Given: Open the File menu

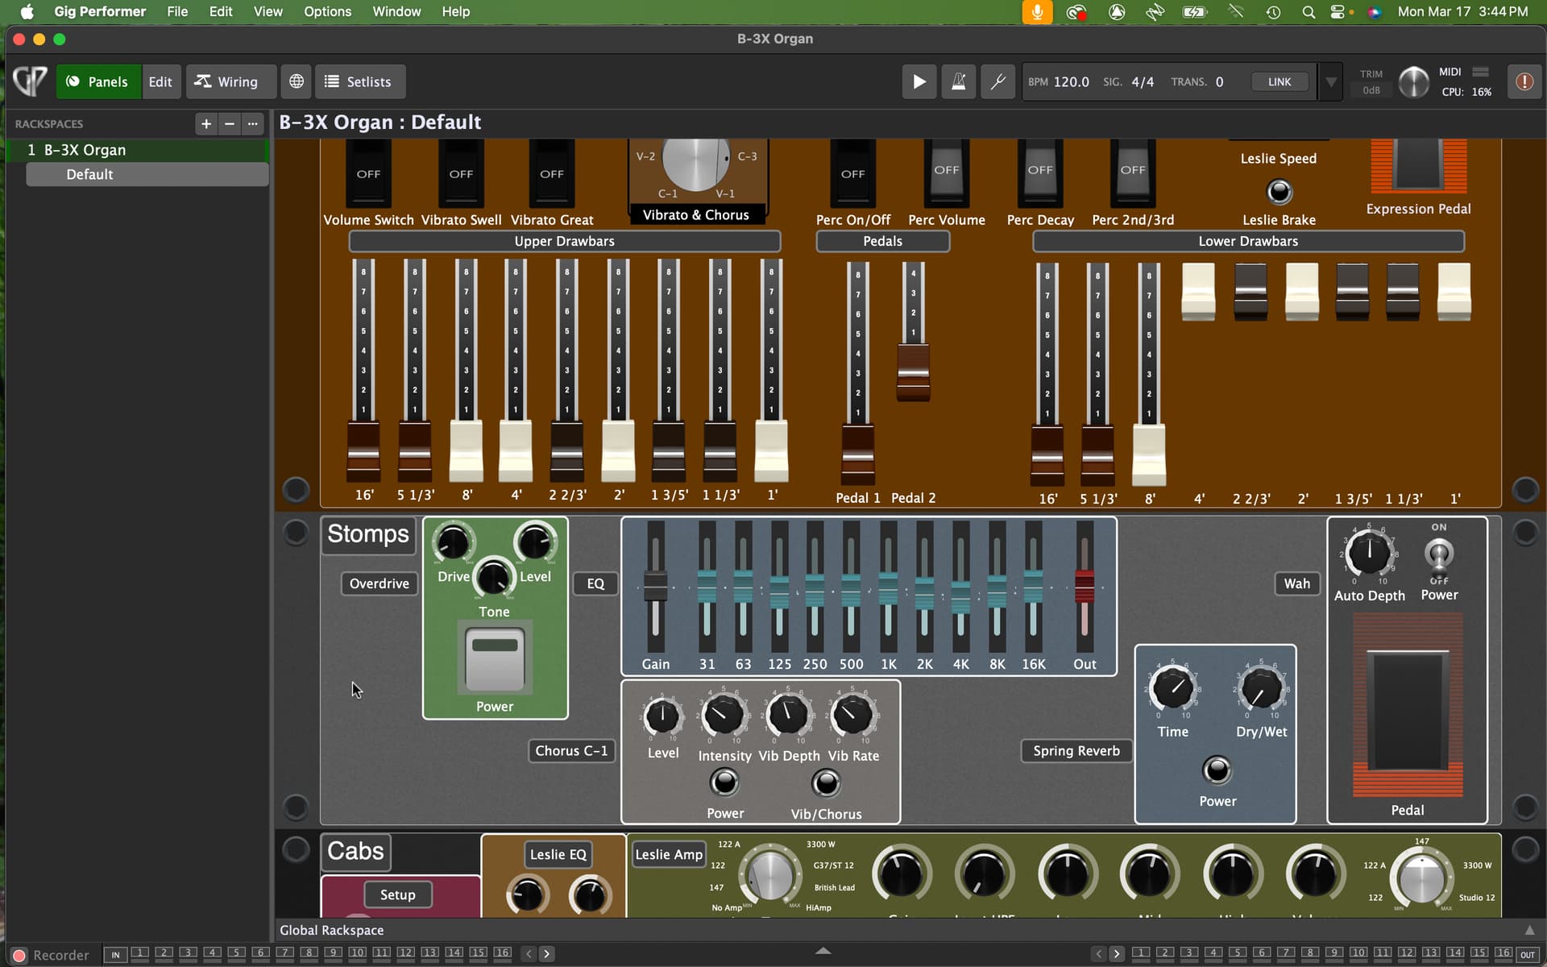Looking at the screenshot, I should 177,12.
